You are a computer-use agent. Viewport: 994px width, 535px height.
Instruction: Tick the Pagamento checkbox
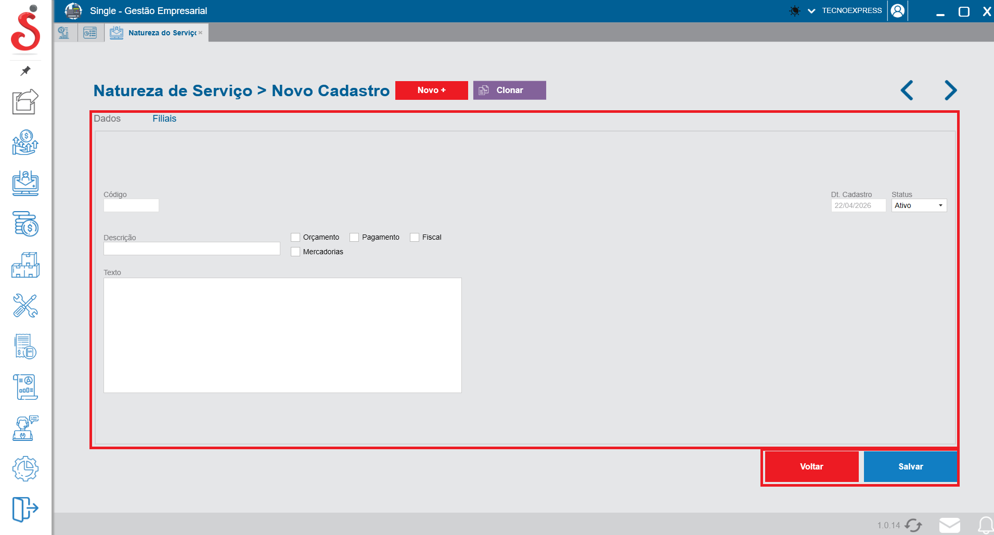354,238
